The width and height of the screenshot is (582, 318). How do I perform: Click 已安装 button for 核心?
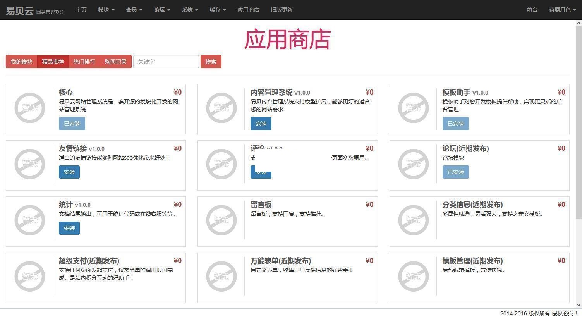click(72, 124)
